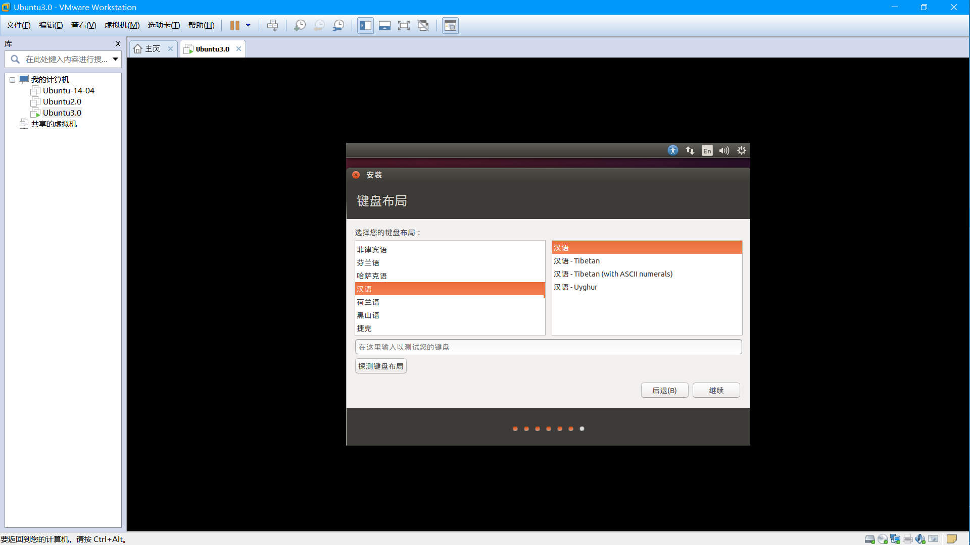Send Ctrl+Alt+Del to the virtual machine
The height and width of the screenshot is (545, 970).
point(272,25)
